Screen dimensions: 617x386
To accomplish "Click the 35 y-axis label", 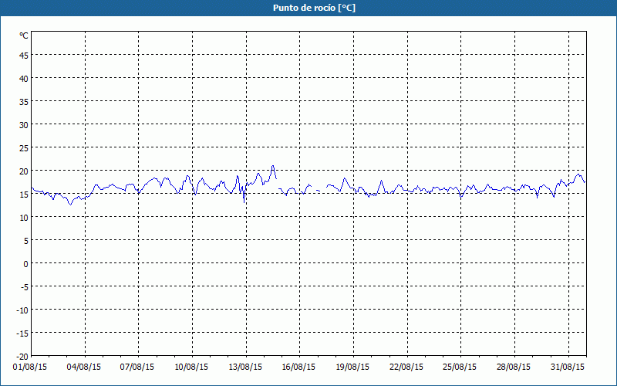I will [24, 102].
